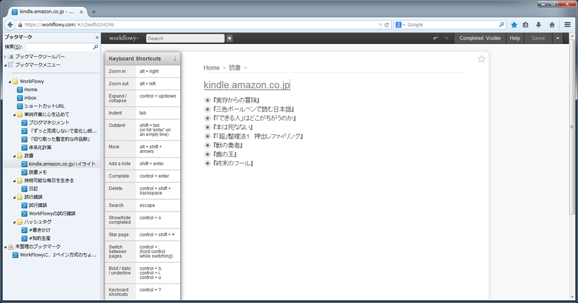Click WorkFlowy redo arrow icon
This screenshot has height=303, width=578.
pos(446,38)
